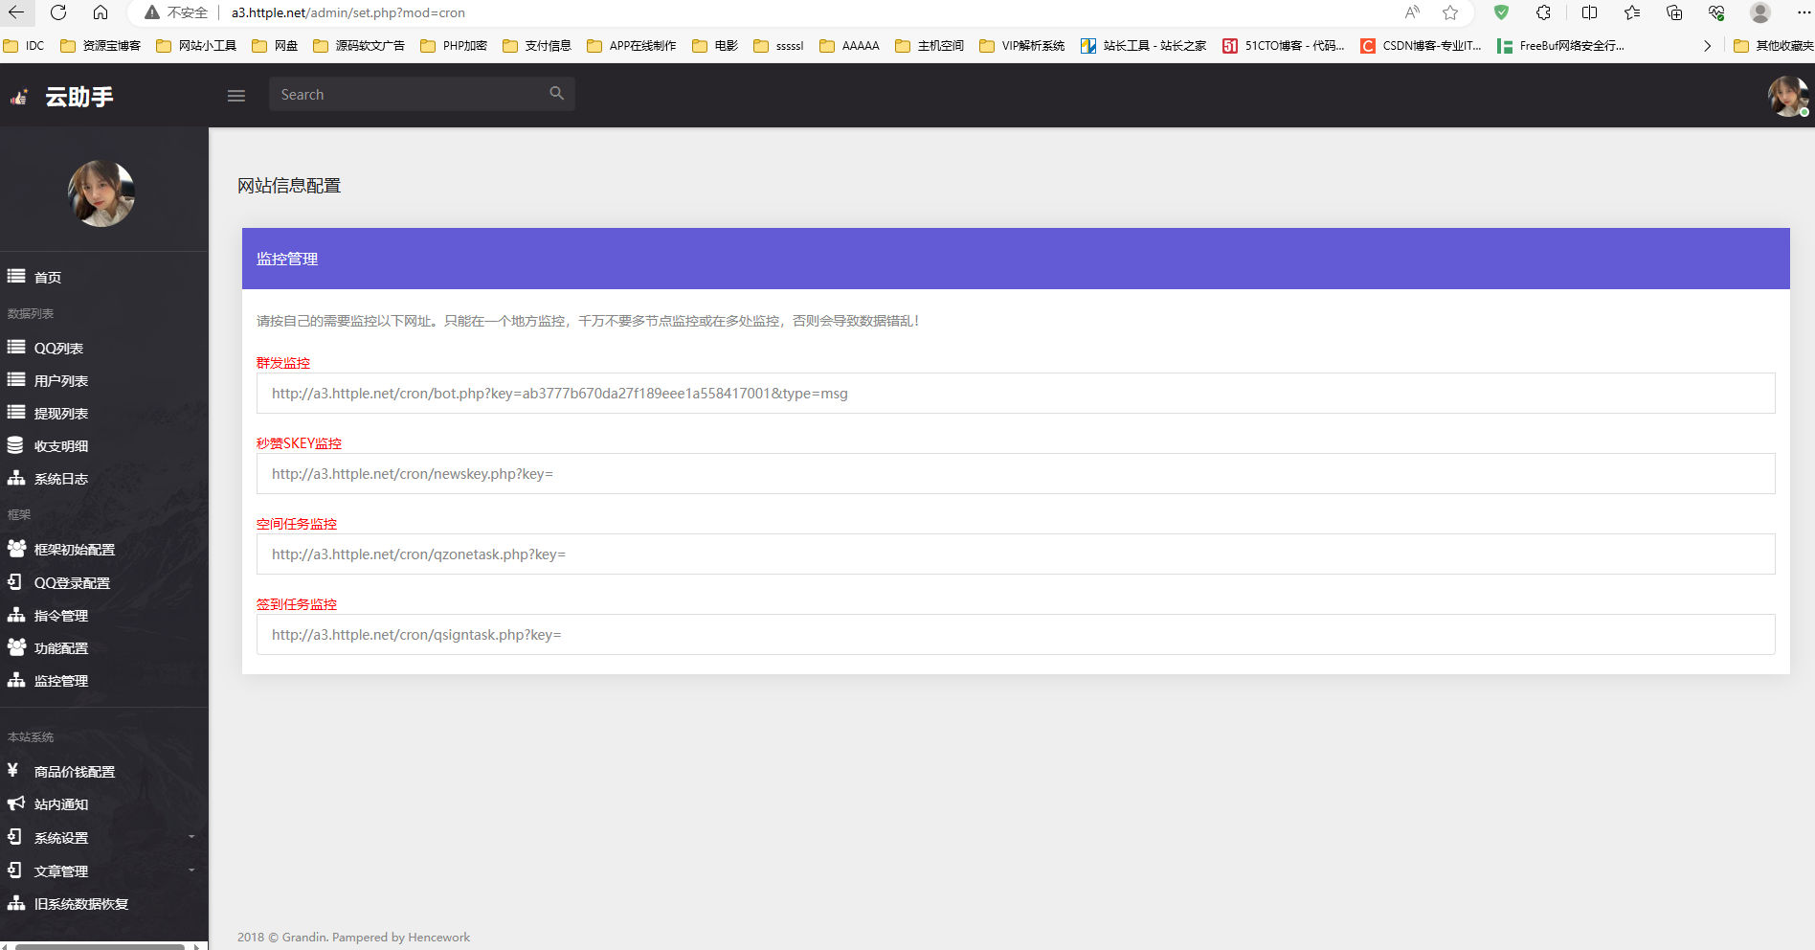Open the green shield extension icon
Image resolution: width=1815 pixels, height=950 pixels.
point(1501,12)
